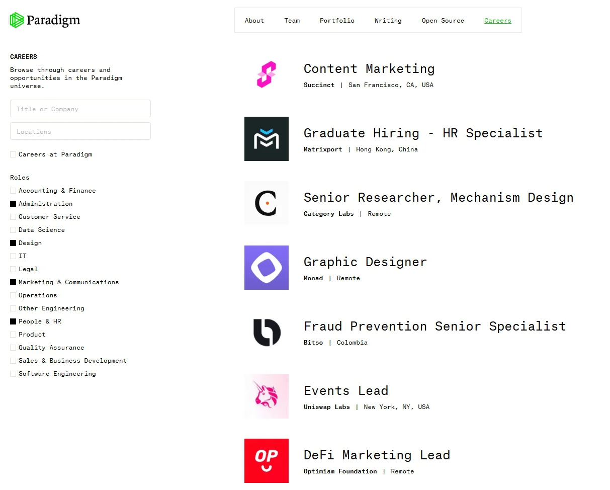Image resolution: width=610 pixels, height=490 pixels.
Task: Select the Optimism Foundation red logo
Action: coord(267,461)
